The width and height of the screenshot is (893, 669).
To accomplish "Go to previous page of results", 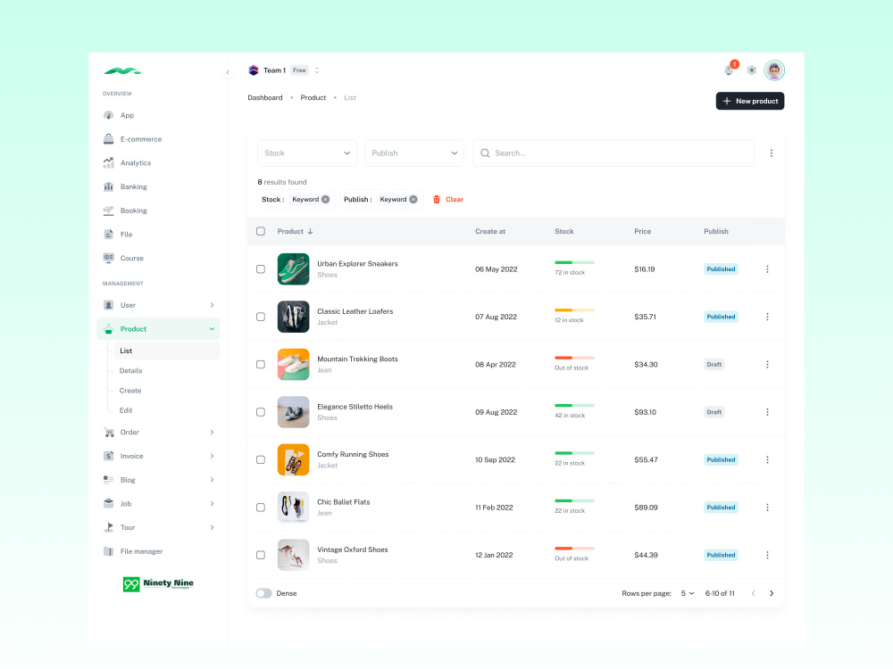I will [754, 593].
